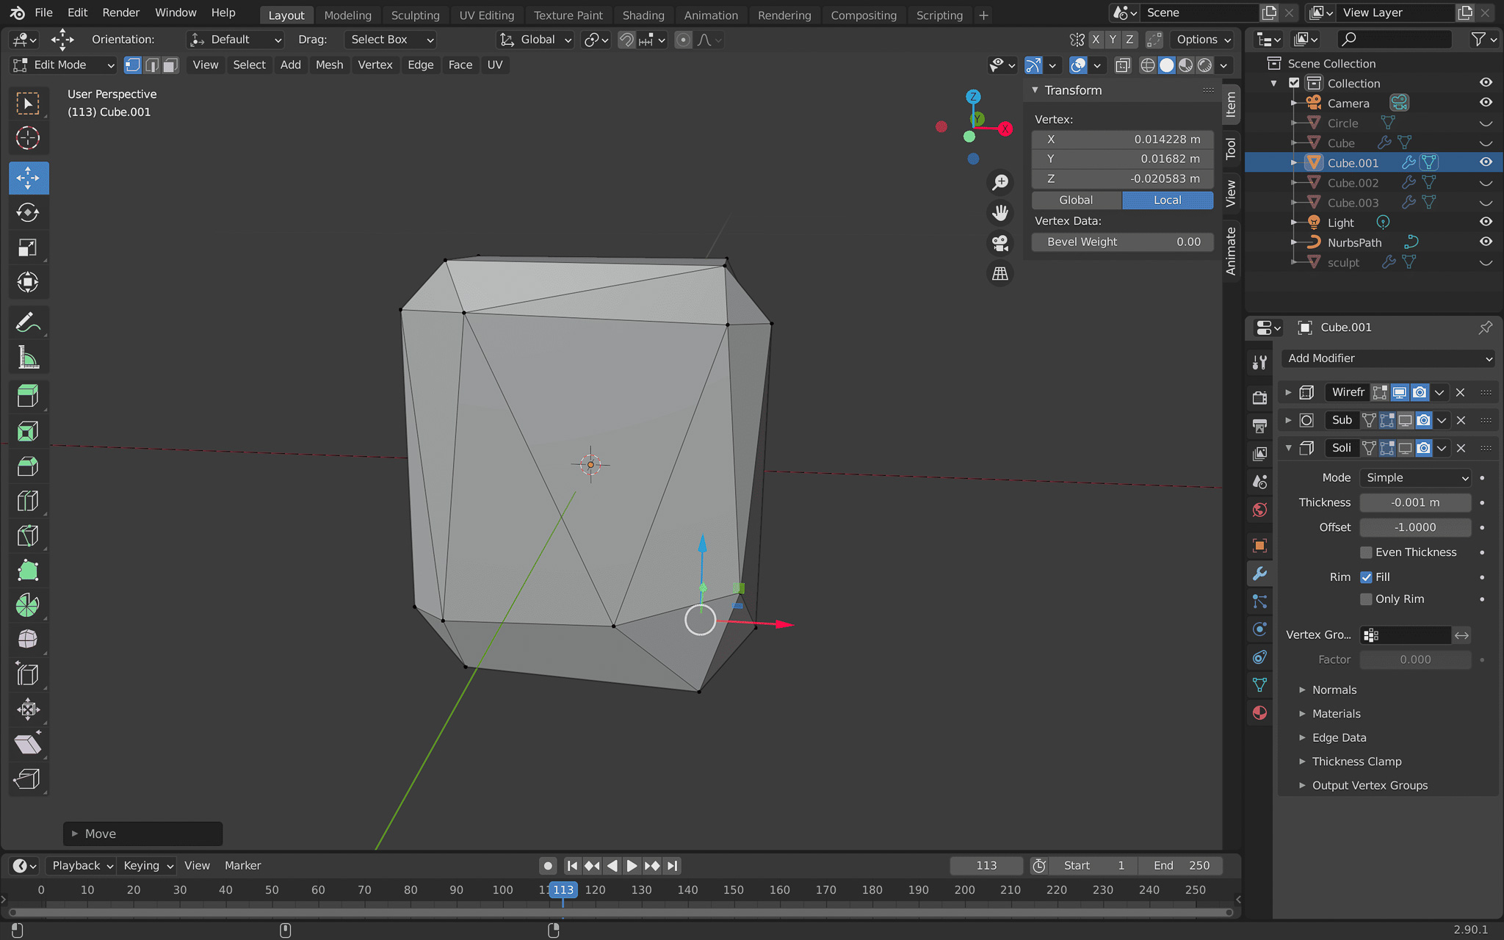Uncheck the Rim Fill checkbox

pyautogui.click(x=1366, y=577)
